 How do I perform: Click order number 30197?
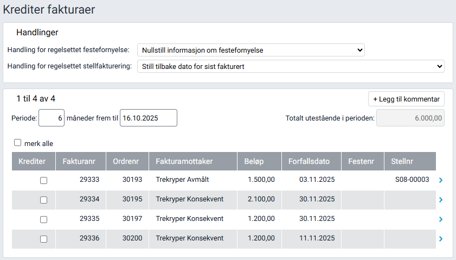[x=132, y=218]
